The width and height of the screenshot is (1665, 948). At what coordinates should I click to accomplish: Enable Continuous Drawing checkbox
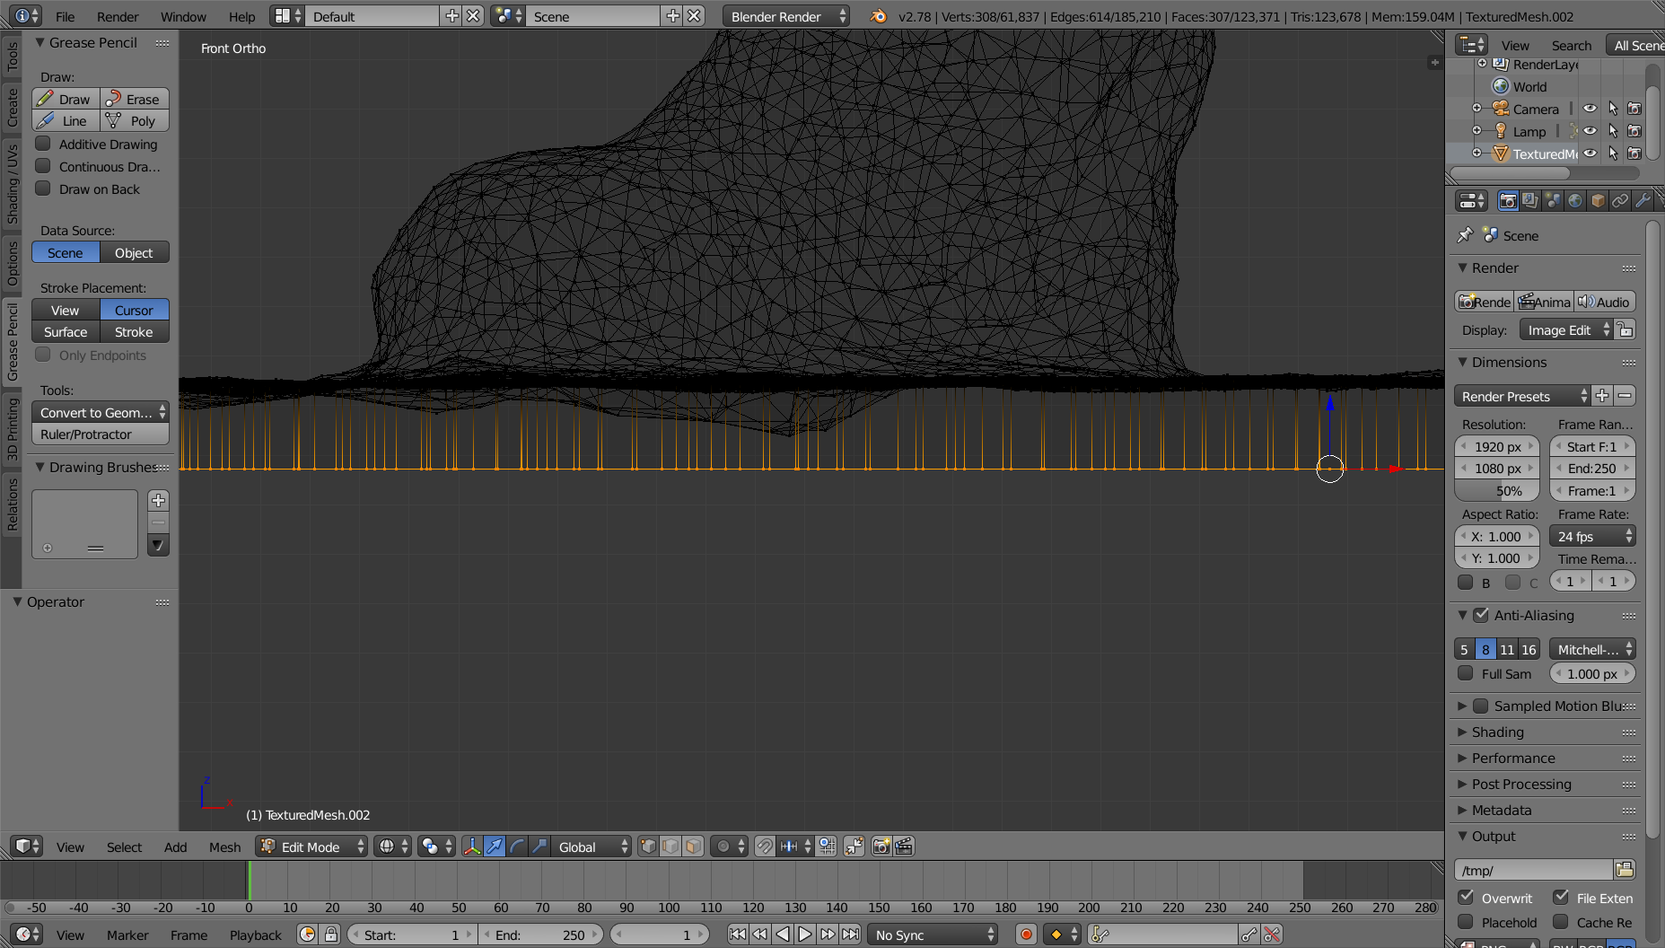pos(42,166)
